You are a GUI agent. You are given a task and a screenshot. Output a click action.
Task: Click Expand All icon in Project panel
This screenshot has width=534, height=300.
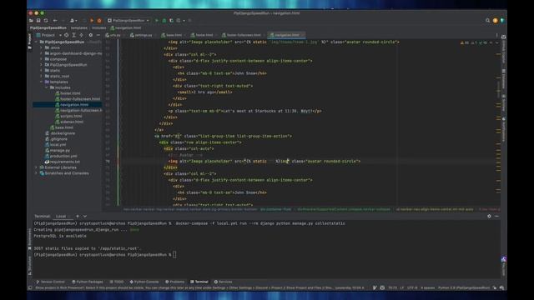tap(74, 35)
